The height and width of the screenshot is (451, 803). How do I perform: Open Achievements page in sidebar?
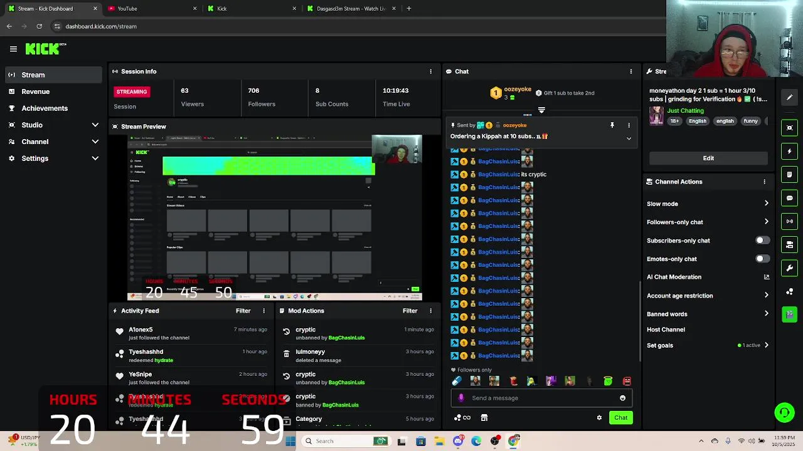point(53,108)
